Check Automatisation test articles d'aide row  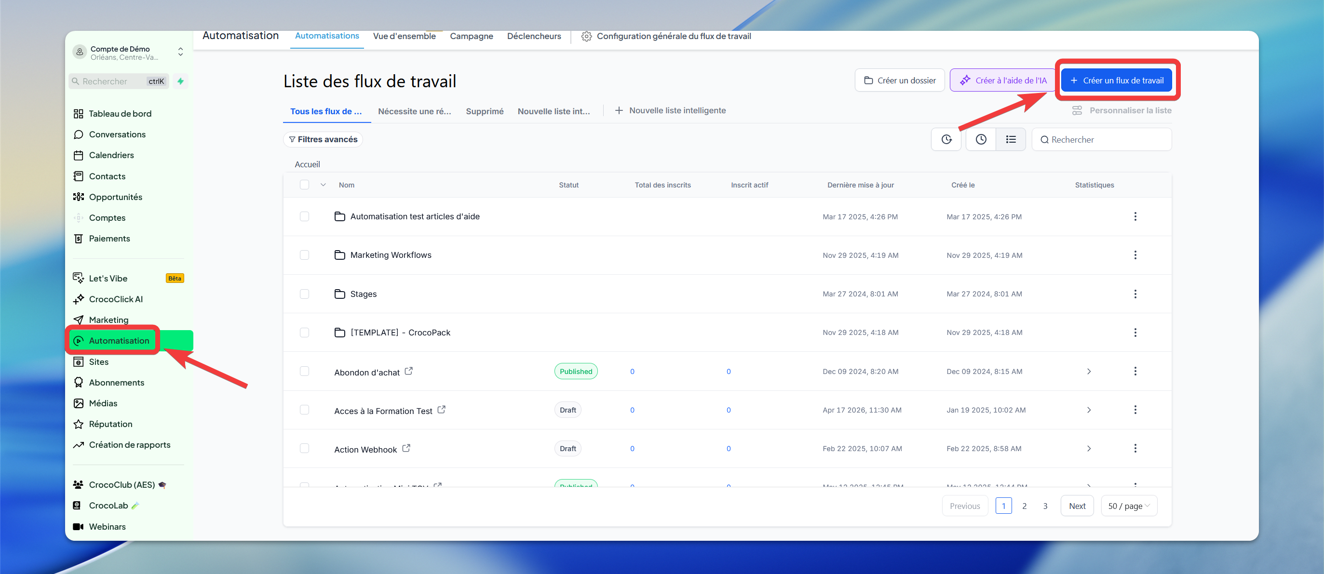(x=304, y=216)
